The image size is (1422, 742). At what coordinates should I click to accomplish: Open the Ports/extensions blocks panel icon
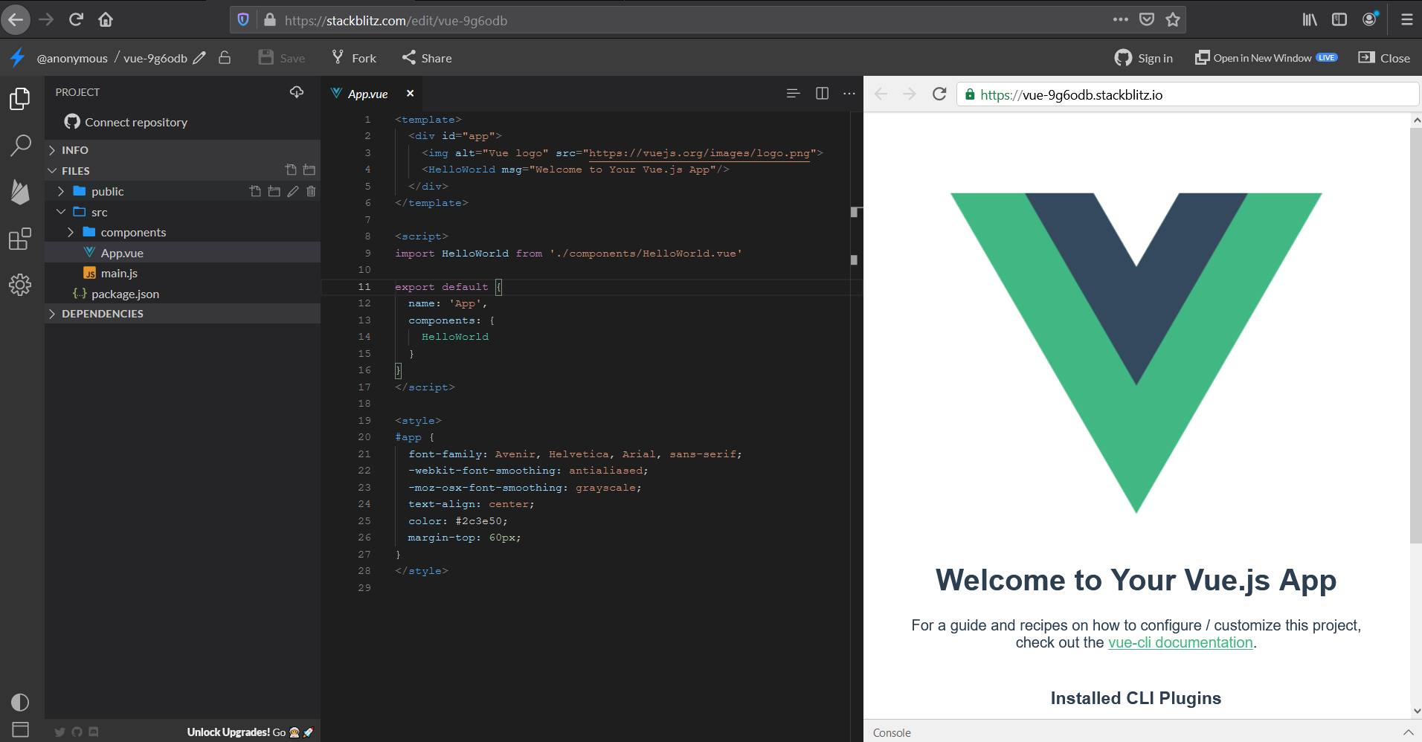coord(20,239)
